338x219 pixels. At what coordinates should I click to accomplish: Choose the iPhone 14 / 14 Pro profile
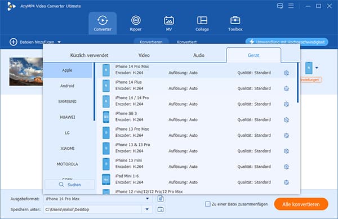197,101
